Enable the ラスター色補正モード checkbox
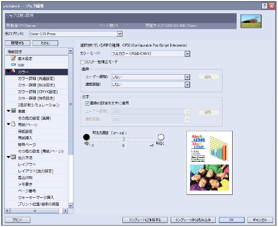Screen dimensions: 278x227 tap(83, 62)
